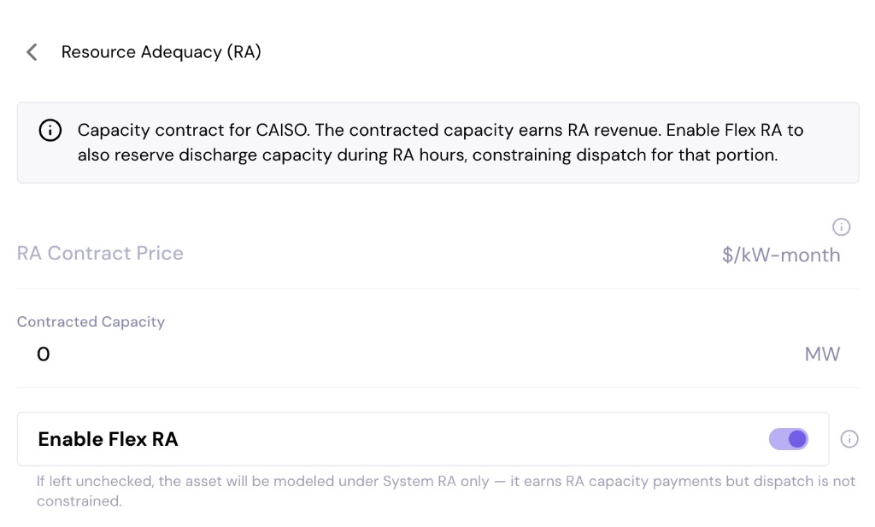This screenshot has height=527, width=875.
Task: Select the Contracted Capacity field showing 0
Action: 43,354
